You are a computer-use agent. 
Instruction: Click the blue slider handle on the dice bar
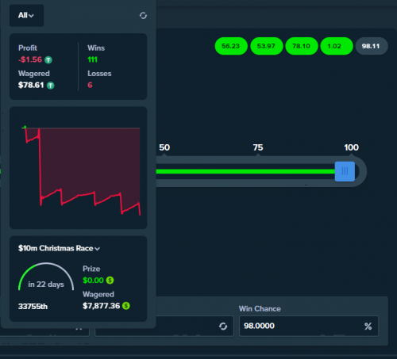point(345,171)
